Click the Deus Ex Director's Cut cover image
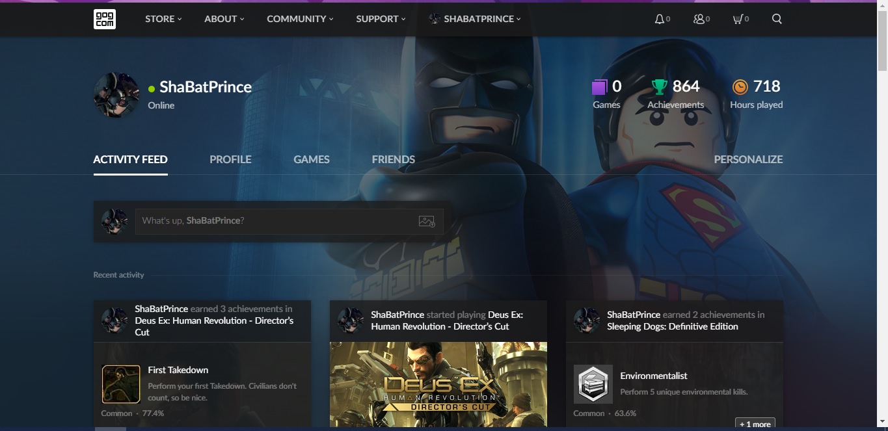Viewport: 888px width, 431px height. [x=438, y=384]
